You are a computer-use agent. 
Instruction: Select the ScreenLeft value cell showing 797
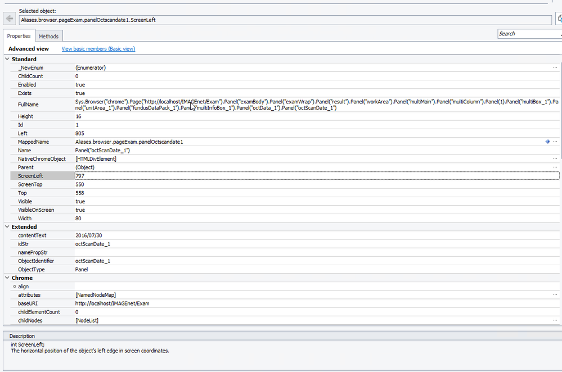(315, 176)
